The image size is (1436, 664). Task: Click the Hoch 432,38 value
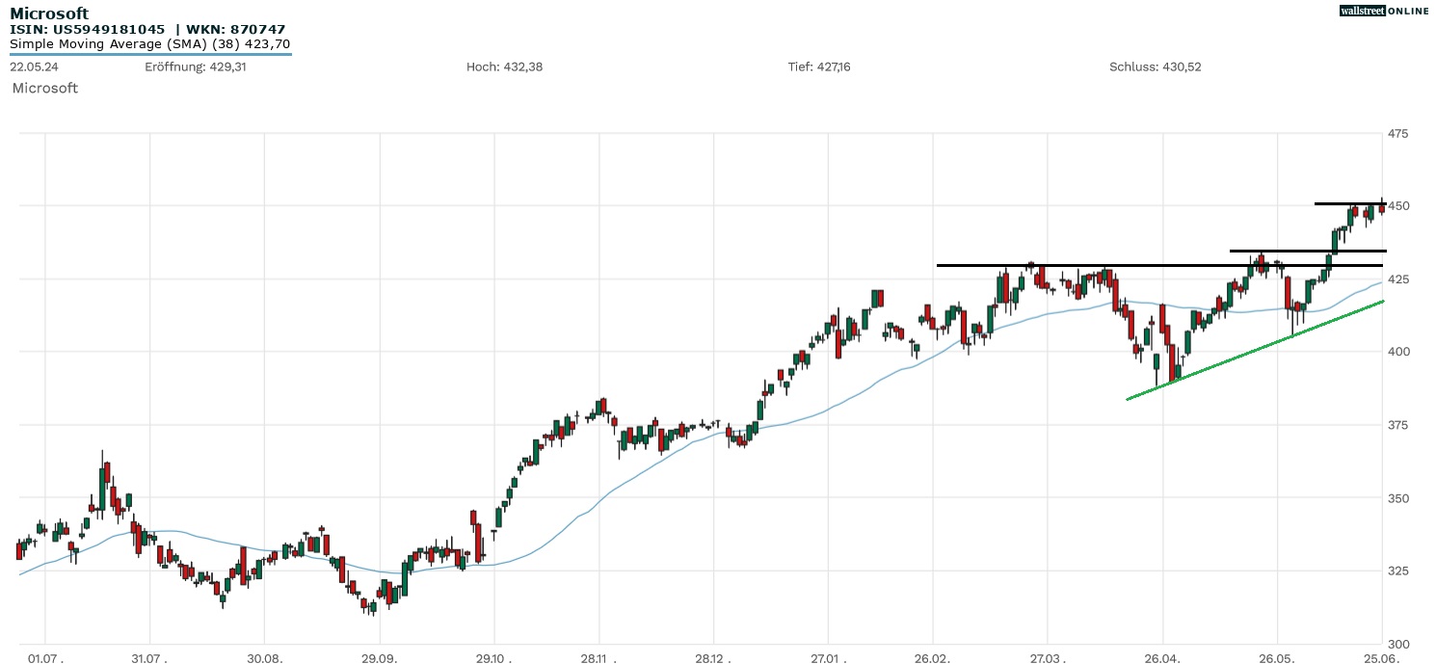coord(501,66)
